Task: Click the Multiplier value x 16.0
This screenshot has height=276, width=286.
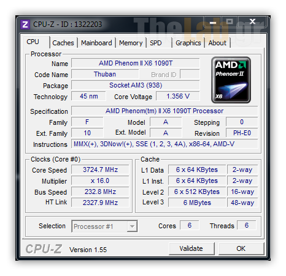Action: (100, 181)
